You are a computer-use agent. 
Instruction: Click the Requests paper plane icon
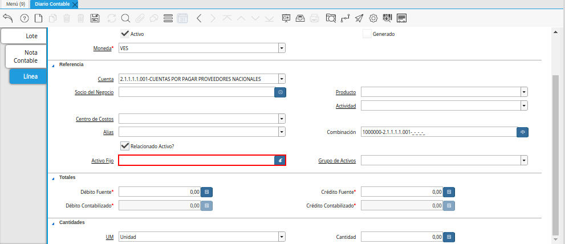click(x=359, y=18)
